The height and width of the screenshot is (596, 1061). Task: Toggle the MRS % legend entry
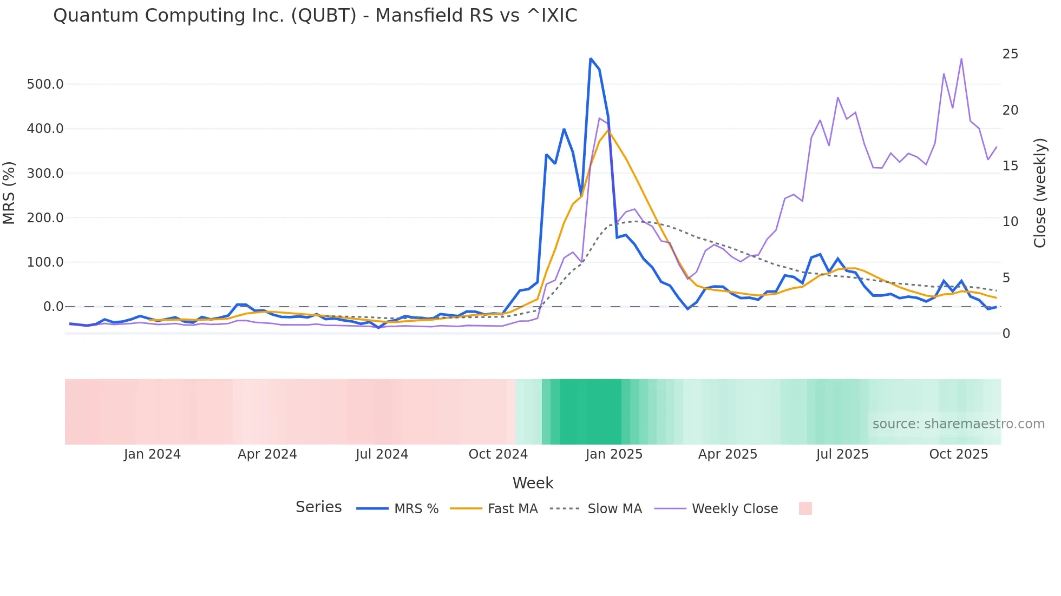click(x=397, y=509)
